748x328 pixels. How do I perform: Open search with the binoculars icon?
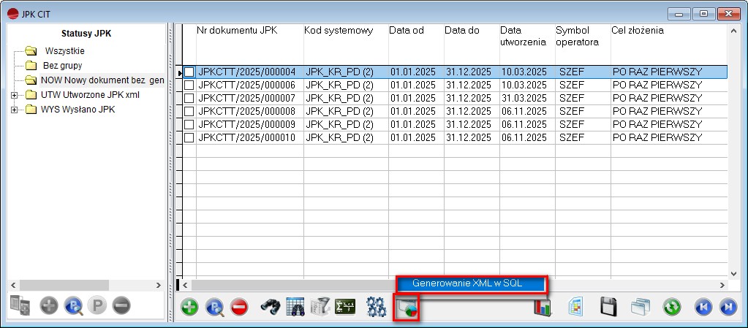[x=271, y=307]
